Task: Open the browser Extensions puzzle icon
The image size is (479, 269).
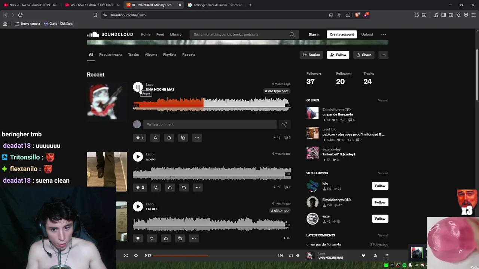Action: point(417,15)
